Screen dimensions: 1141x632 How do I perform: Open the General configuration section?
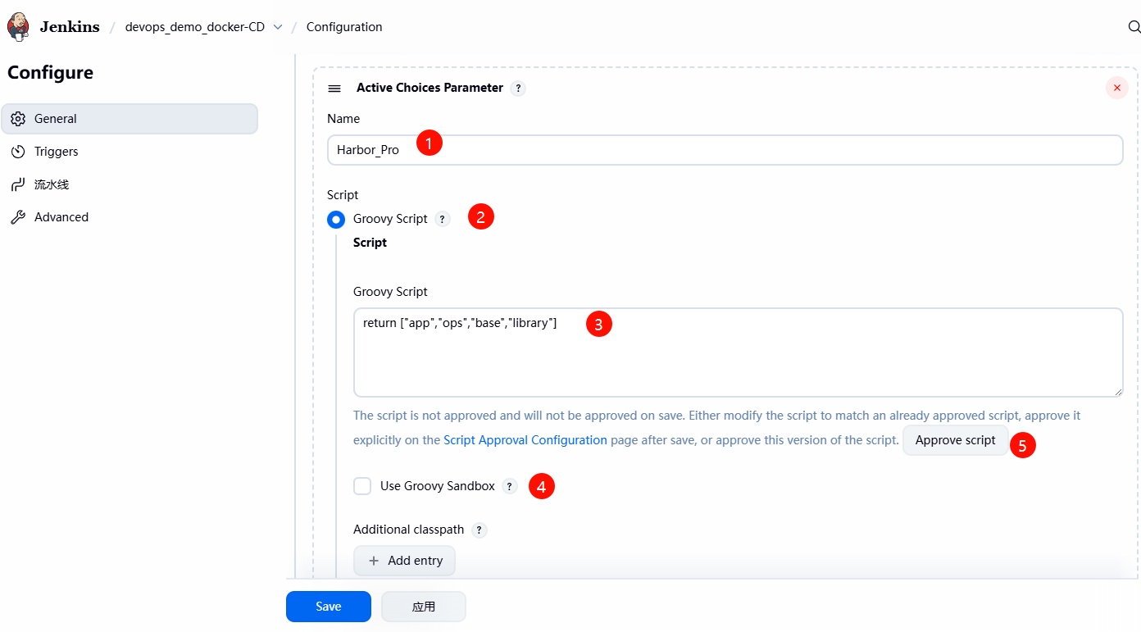click(130, 119)
